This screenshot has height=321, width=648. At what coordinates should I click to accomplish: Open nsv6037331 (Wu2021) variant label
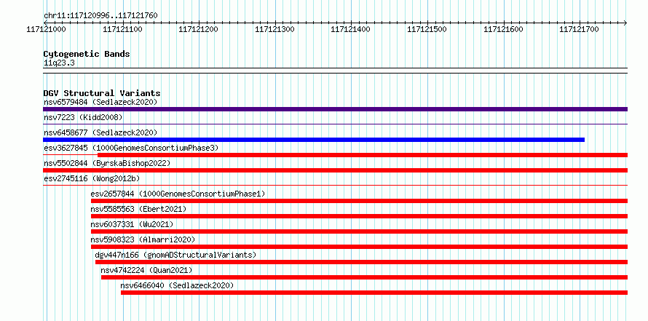coord(132,224)
